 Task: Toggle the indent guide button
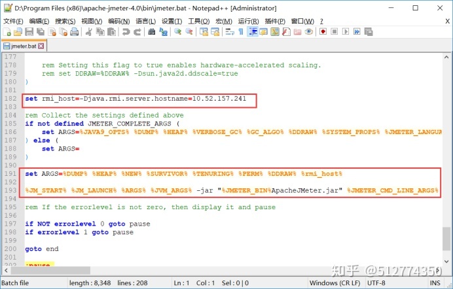[x=253, y=32]
